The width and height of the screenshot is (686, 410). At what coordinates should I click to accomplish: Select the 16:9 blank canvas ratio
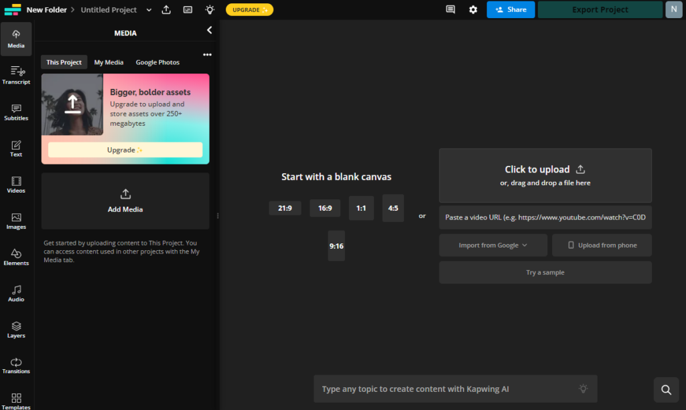coord(325,208)
